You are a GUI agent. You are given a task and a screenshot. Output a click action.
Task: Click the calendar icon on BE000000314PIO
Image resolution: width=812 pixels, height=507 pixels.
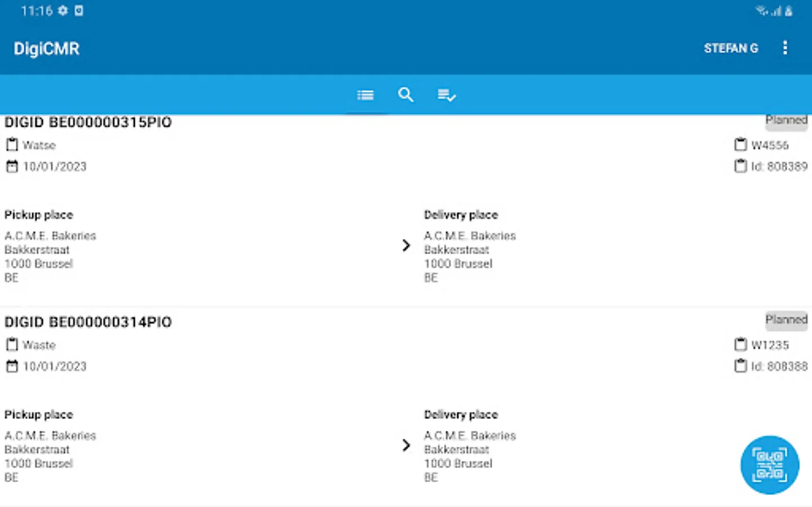pos(12,367)
